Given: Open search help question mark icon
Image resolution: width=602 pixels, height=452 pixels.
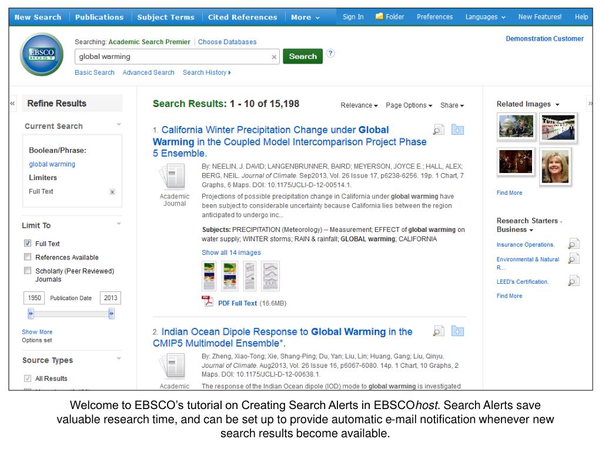Looking at the screenshot, I should pyautogui.click(x=330, y=53).
